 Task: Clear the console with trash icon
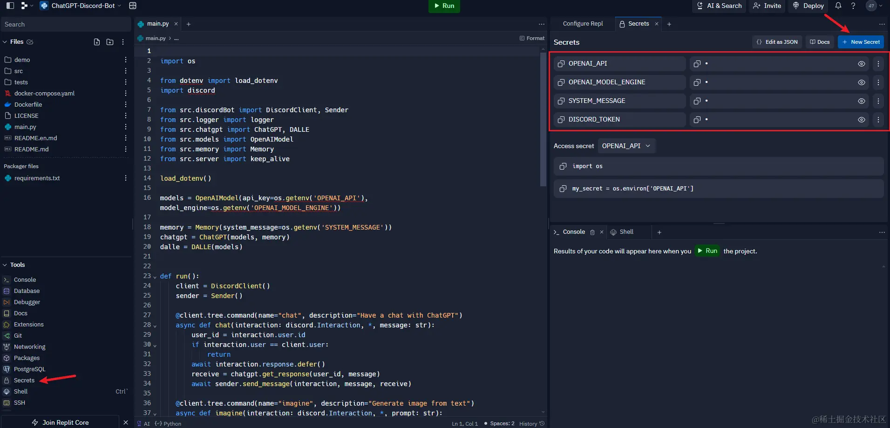592,232
